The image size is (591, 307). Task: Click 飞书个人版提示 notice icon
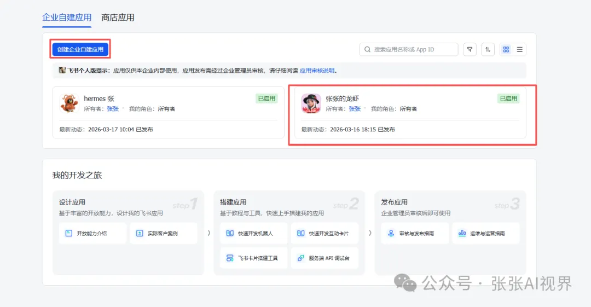click(62, 70)
